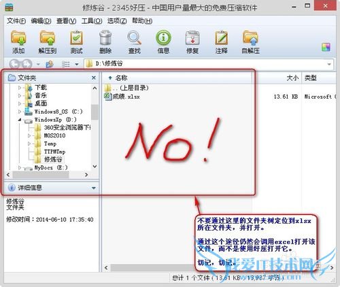Open the 信息 (Info) toolbar icon

click(163, 37)
